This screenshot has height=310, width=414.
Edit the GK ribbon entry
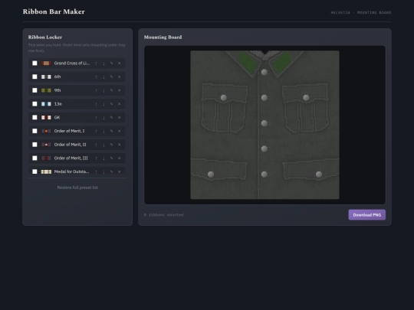coord(111,117)
